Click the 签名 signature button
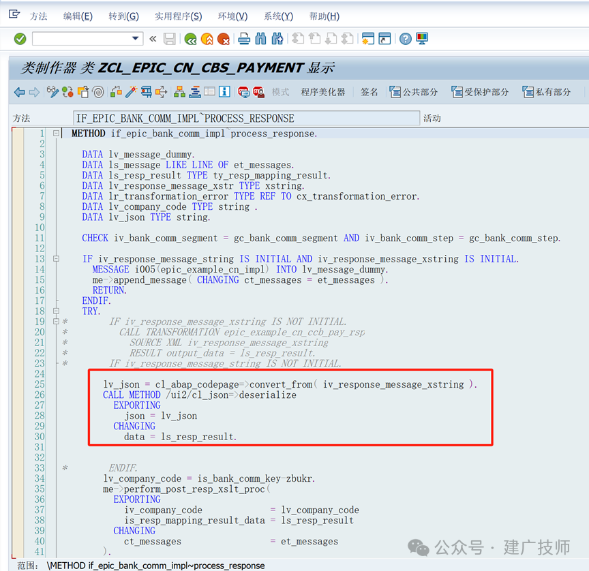Screen dimensions: 589x571 pos(369,92)
